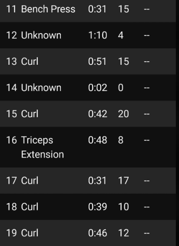Viewport: 179px width, 246px height.
Task: Select the set 15 Curl row
Action: (88, 114)
